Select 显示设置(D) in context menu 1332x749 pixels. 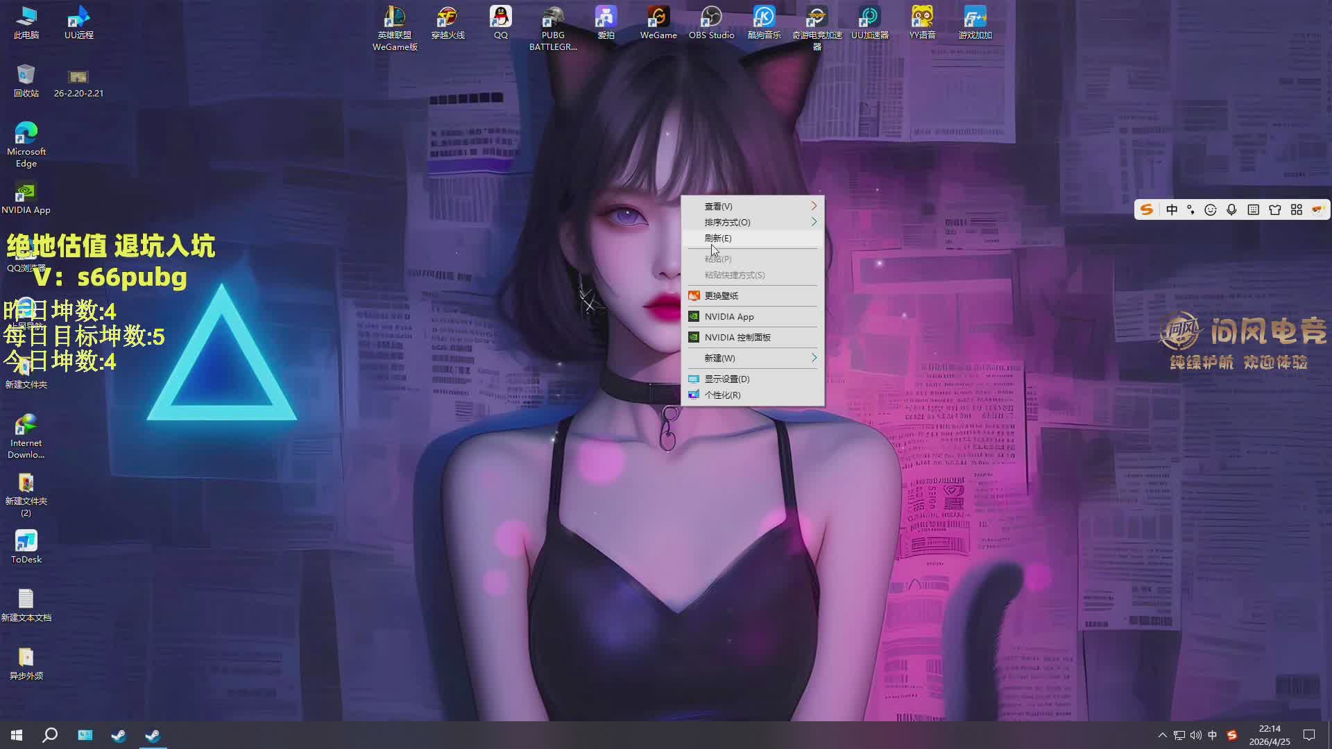tap(726, 379)
